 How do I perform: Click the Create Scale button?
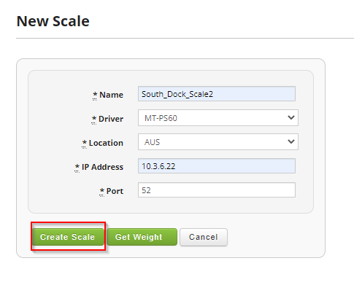click(68, 237)
